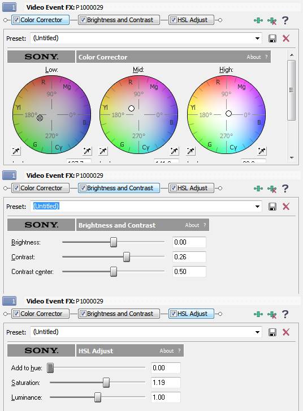Uncheck Brightness and Contrast checkbox in Color Corrector panel chain
Image resolution: width=303 pixels, height=411 pixels.
83,20
